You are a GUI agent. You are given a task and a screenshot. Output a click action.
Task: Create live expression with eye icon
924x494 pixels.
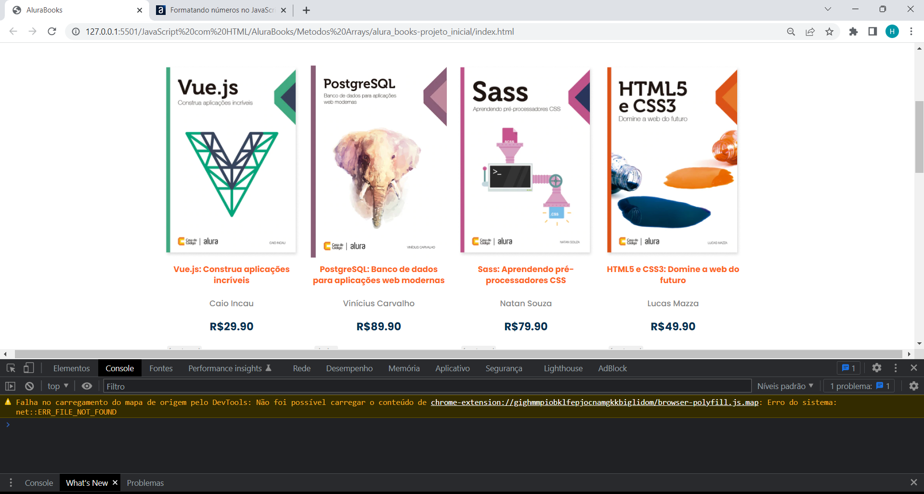[87, 386]
